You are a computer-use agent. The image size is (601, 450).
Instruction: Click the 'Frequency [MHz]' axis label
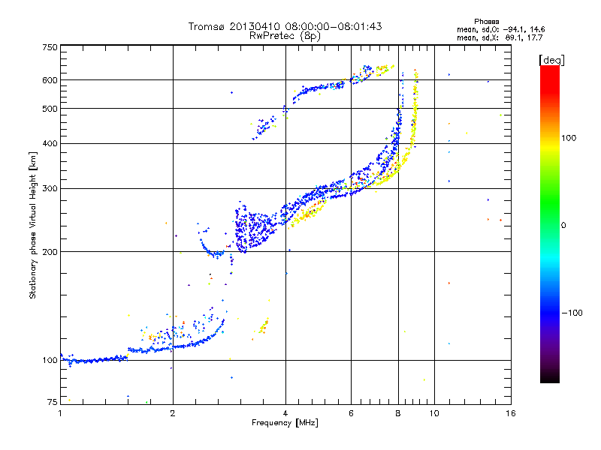[285, 423]
